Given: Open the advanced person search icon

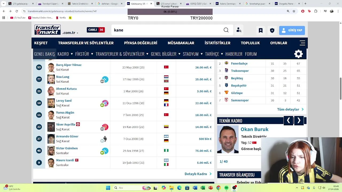Looking at the screenshot, I should tap(239, 30).
